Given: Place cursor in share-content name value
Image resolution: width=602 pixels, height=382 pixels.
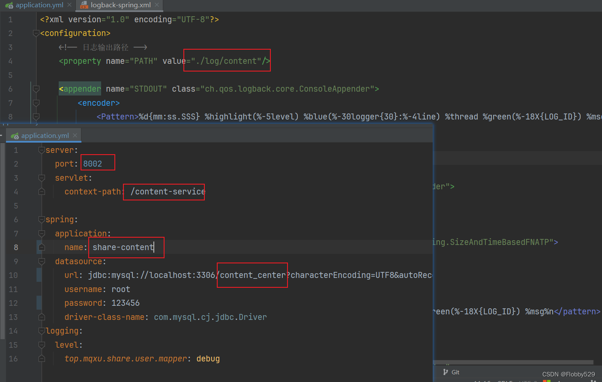Looking at the screenshot, I should click(x=123, y=248).
